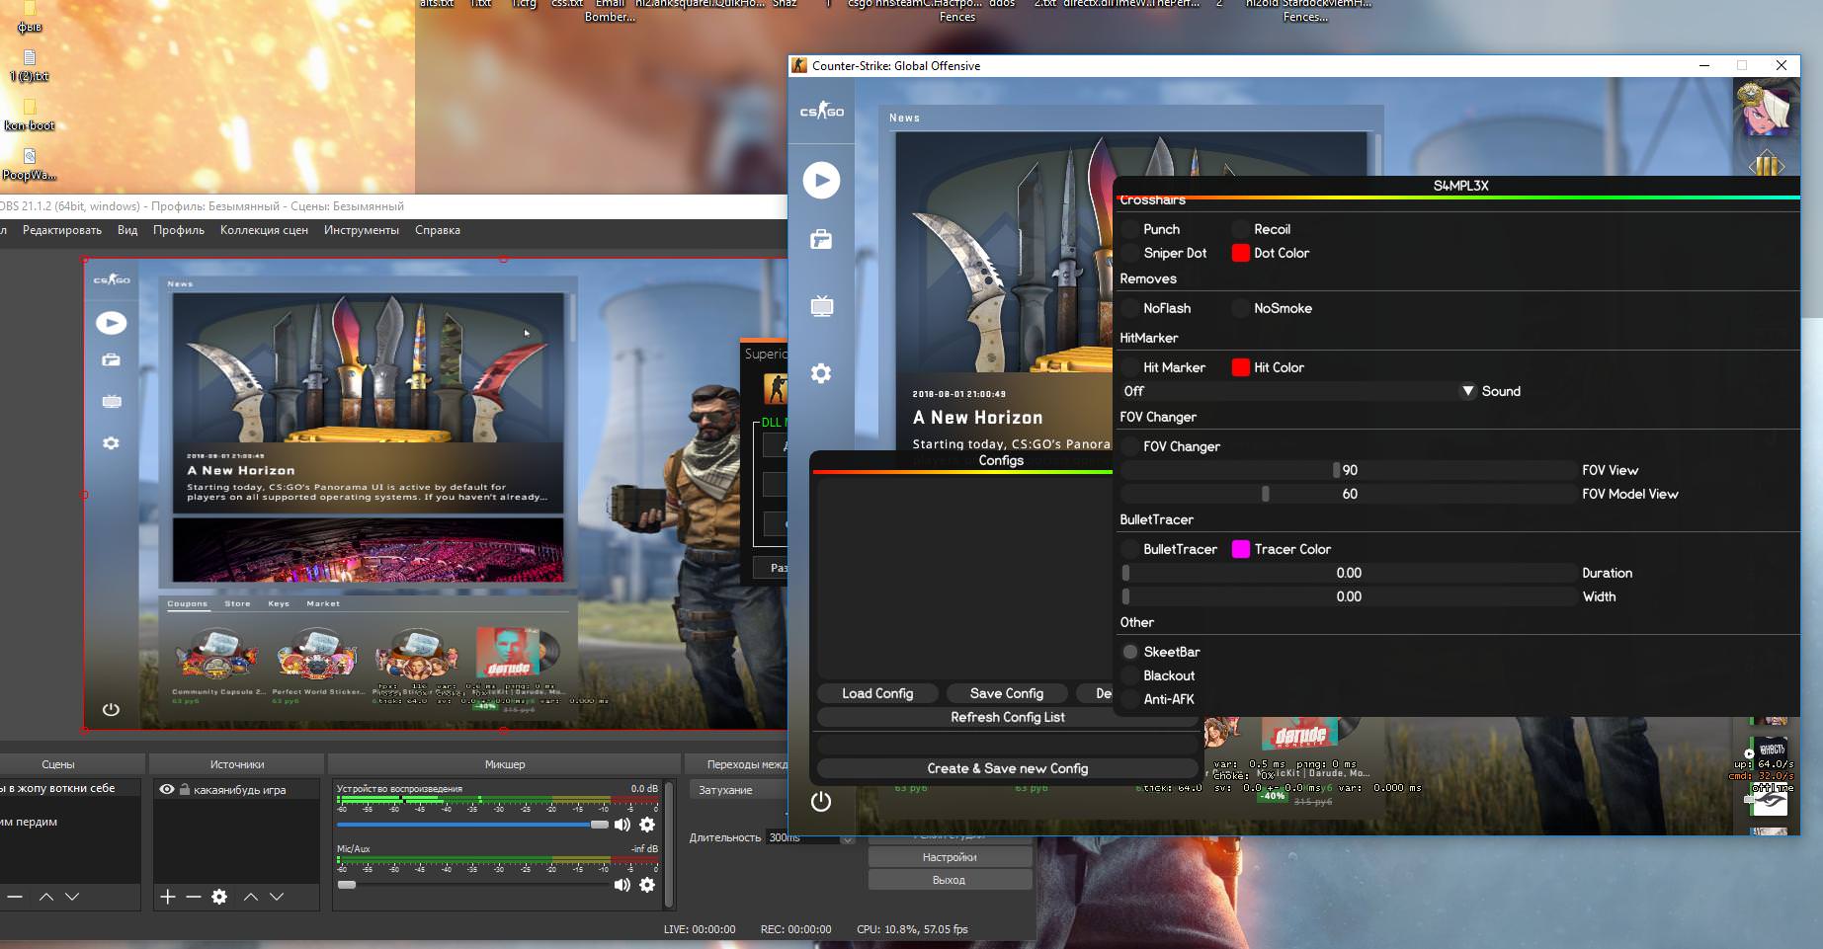Screen dimensions: 1823x949
Task: Open the CS:GO inventory briefcase icon
Action: click(x=821, y=240)
